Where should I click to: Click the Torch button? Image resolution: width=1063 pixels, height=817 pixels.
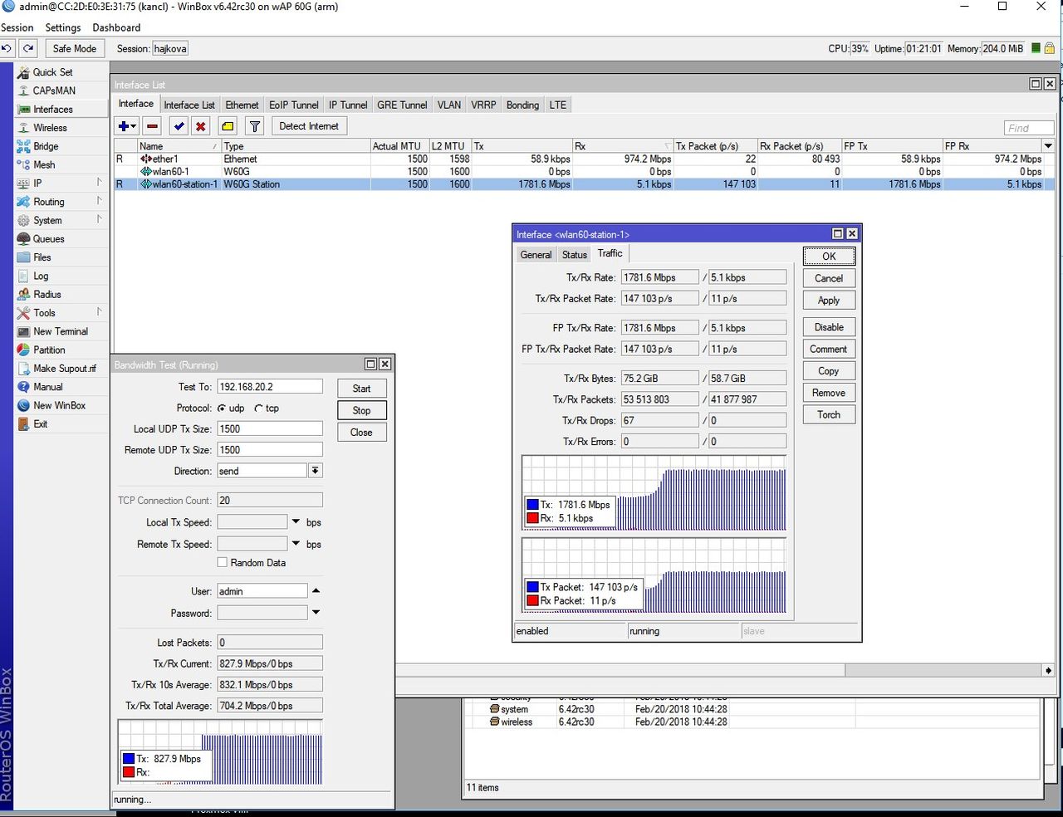click(829, 414)
